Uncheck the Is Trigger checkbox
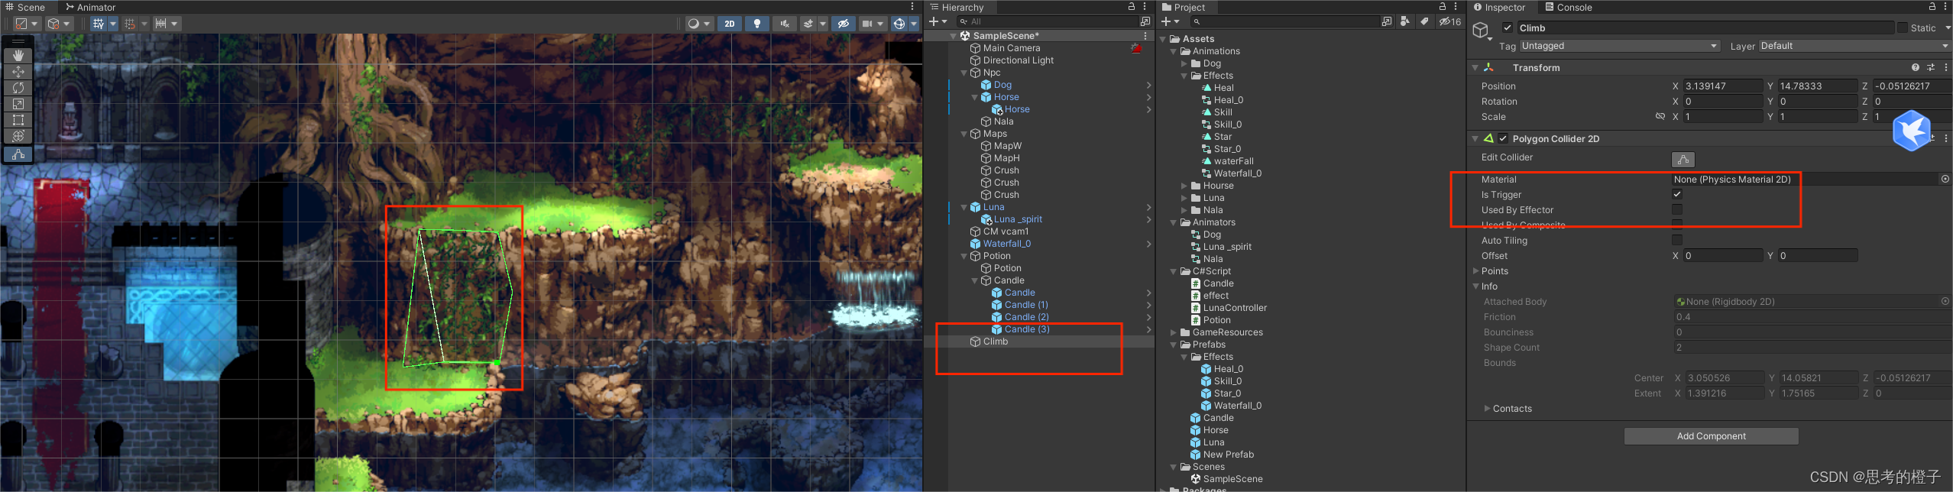The width and height of the screenshot is (1953, 492). pyautogui.click(x=1676, y=195)
